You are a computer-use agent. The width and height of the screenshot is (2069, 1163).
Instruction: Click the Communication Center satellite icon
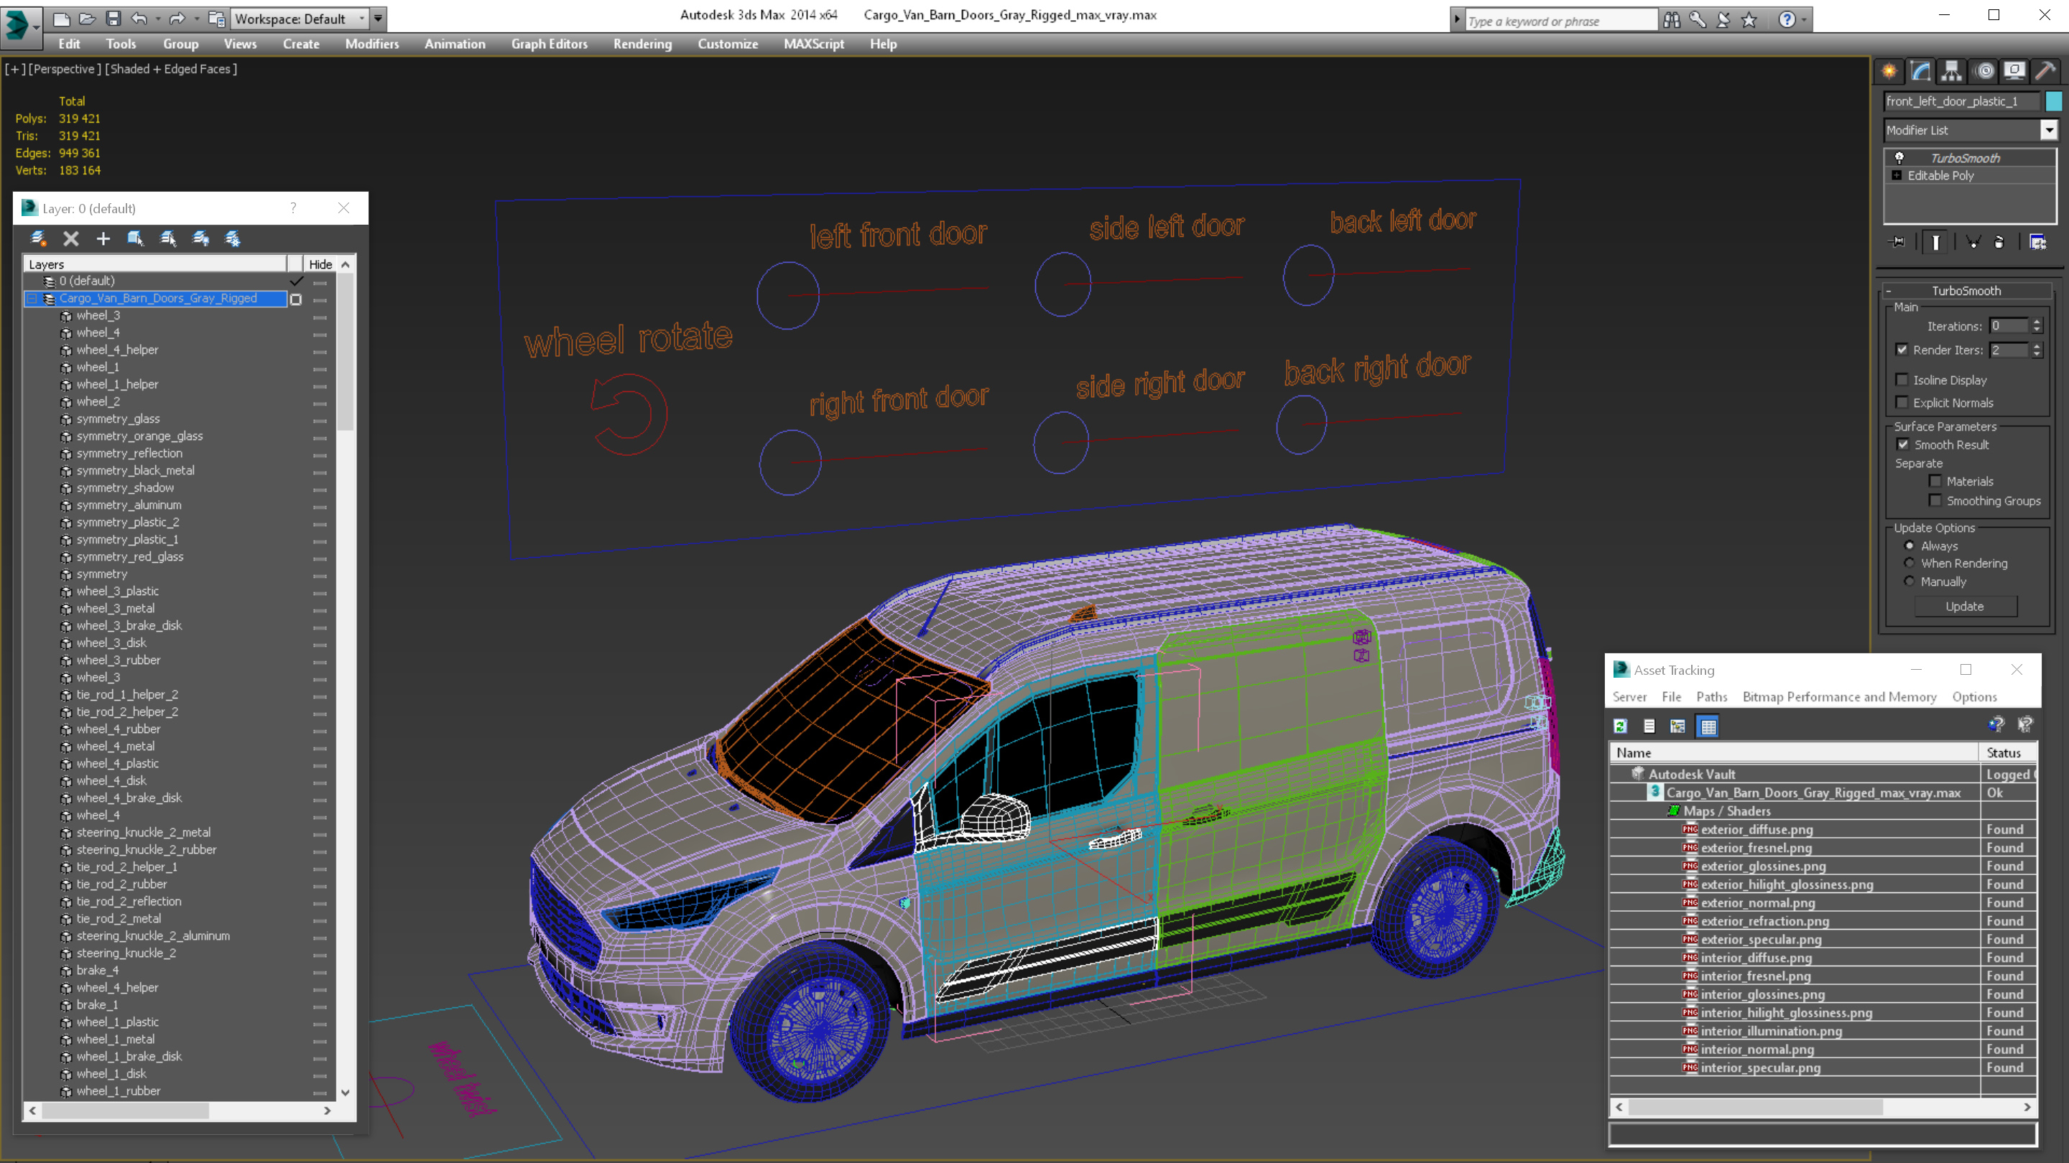(x=1723, y=19)
